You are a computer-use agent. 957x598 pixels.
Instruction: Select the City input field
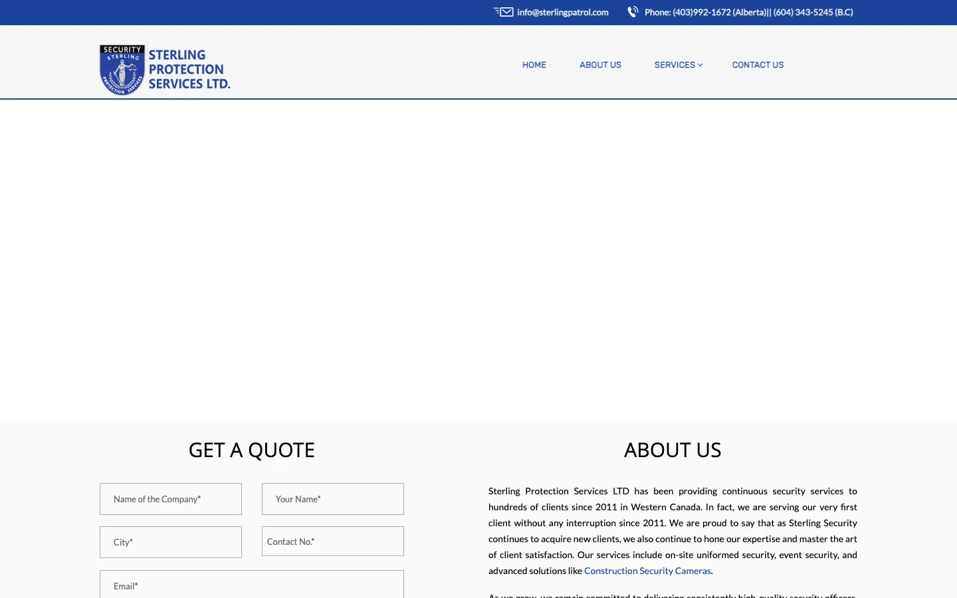coord(171,542)
